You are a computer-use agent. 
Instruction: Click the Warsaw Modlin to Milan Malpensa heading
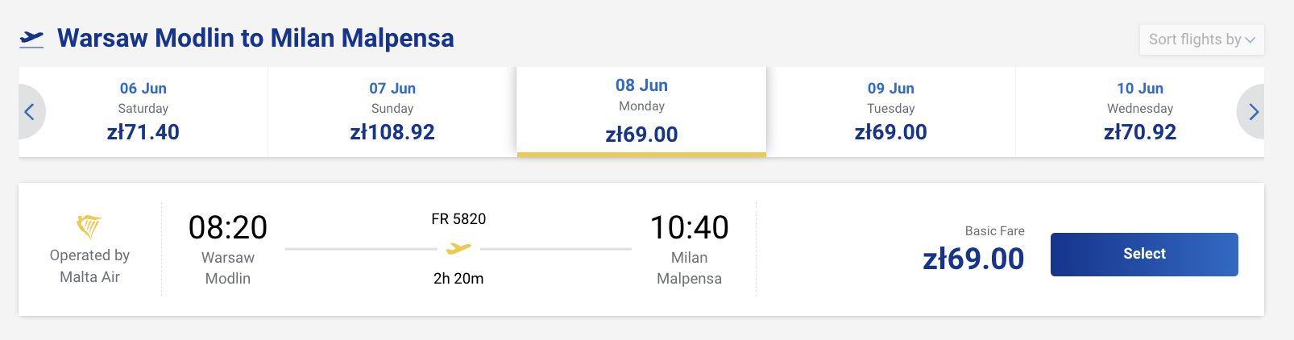[x=255, y=38]
